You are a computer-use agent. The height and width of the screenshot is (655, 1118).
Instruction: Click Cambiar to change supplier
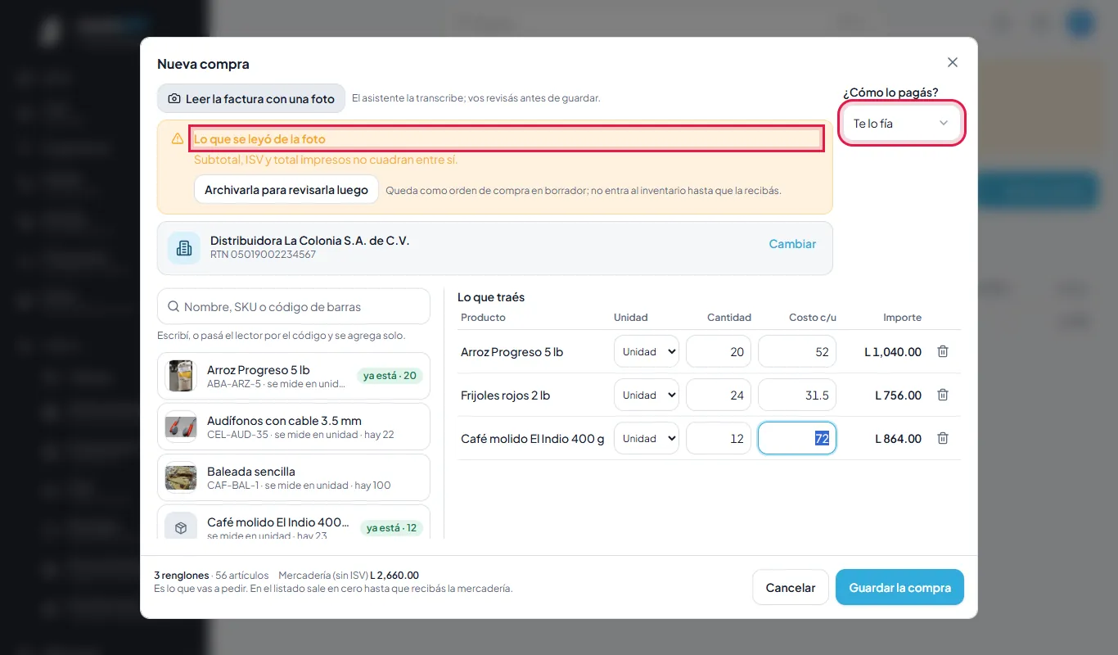pyautogui.click(x=792, y=244)
